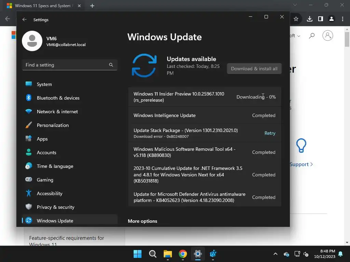The height and width of the screenshot is (262, 350).
Task: Expand the Microsoft page dropdown chevron
Action: [299, 36]
